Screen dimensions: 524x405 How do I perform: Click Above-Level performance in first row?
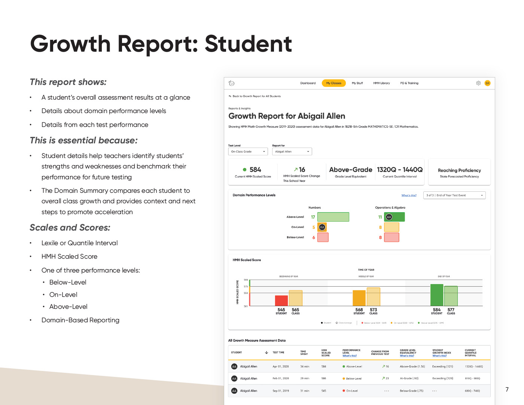352,366
